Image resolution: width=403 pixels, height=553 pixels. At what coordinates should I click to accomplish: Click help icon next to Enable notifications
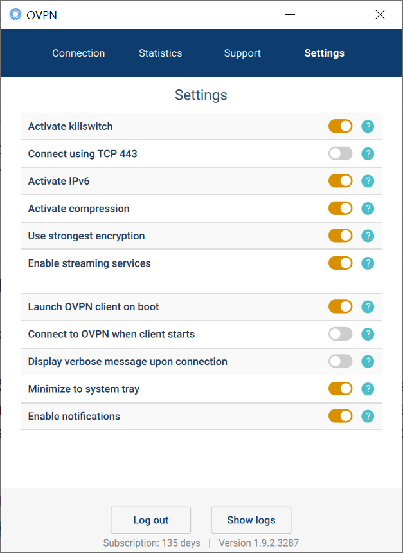point(368,416)
